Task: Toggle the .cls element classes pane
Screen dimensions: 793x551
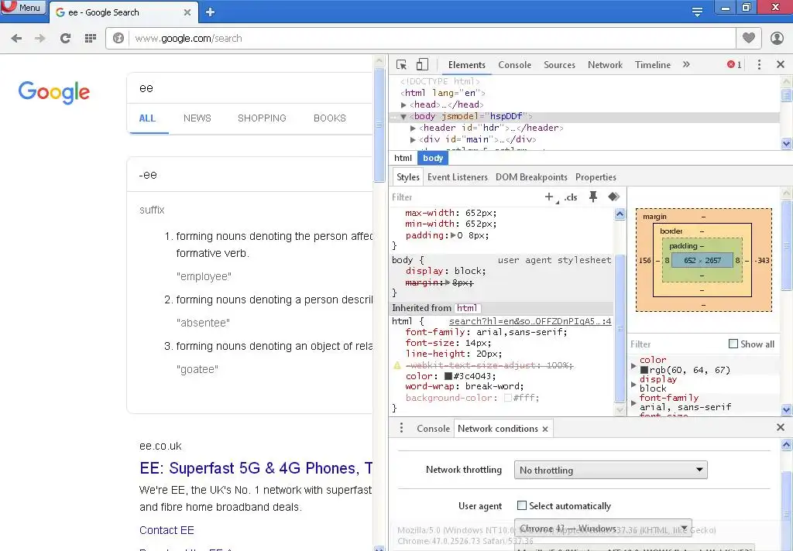Action: (571, 197)
